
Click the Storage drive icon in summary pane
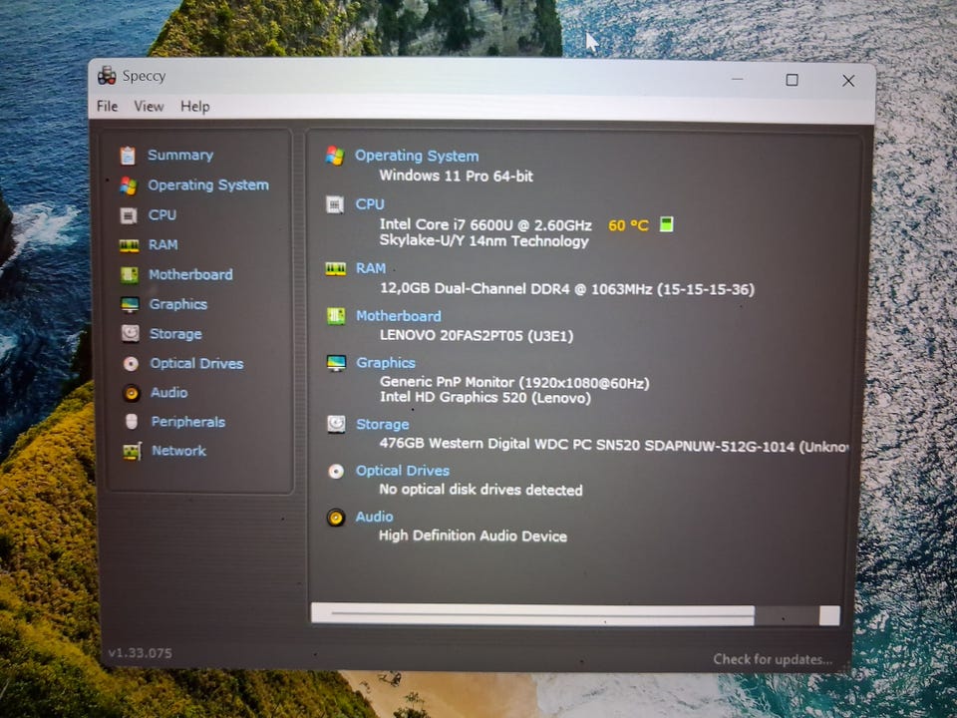point(336,425)
